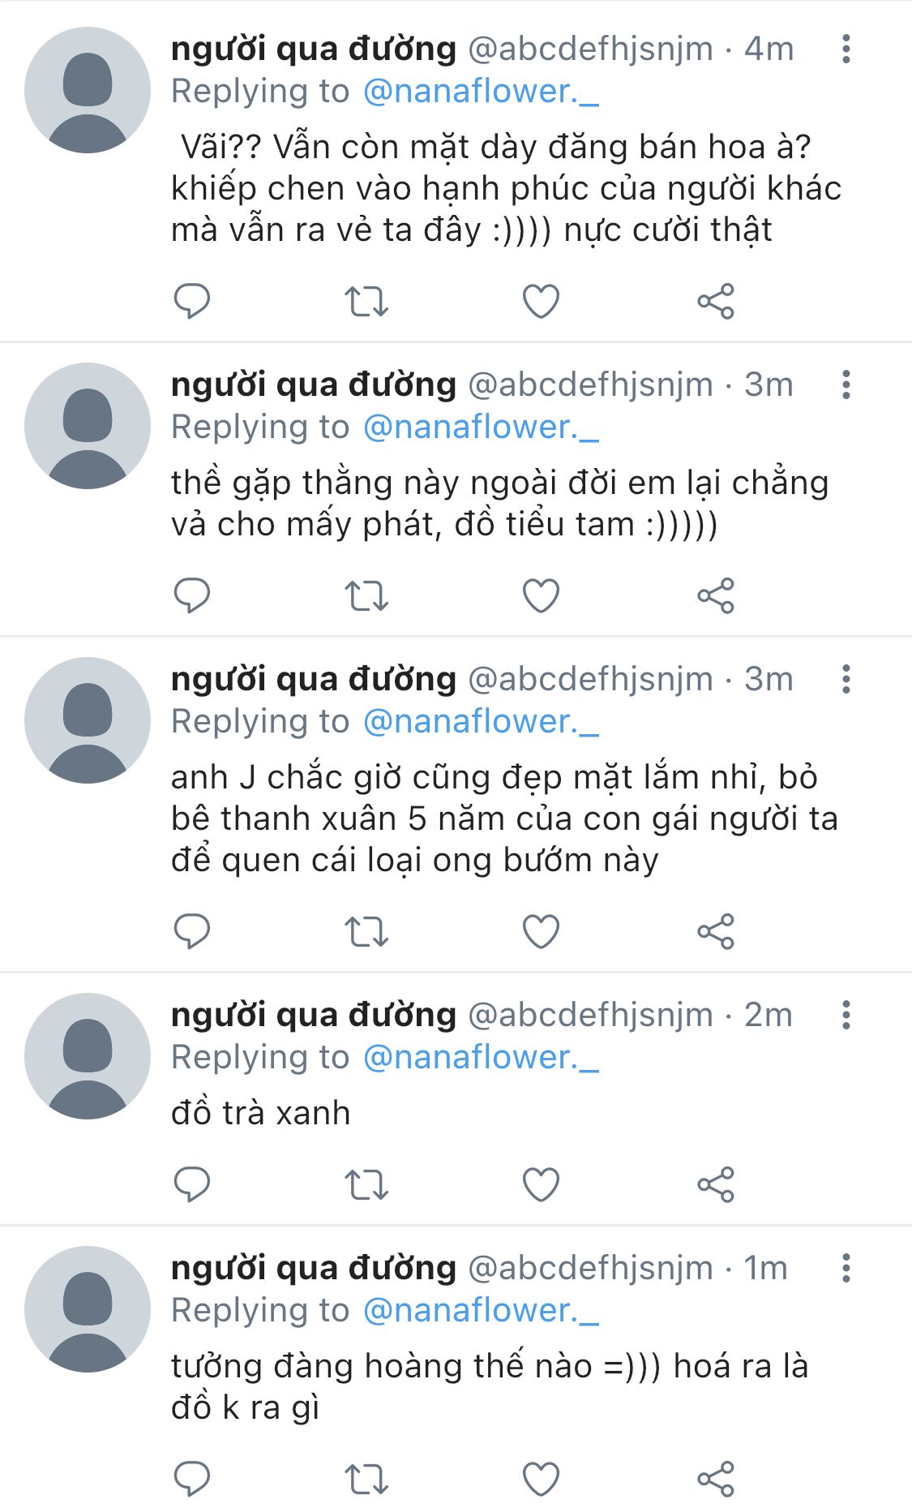The width and height of the screenshot is (912, 1508).
Task: Reply to the tweet starting "Vãi??"
Action: (192, 301)
